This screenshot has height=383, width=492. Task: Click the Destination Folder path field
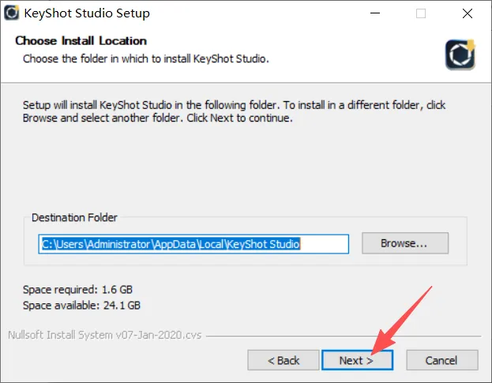[194, 243]
